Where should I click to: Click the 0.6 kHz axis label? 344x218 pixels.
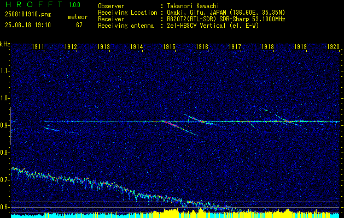[4, 207]
